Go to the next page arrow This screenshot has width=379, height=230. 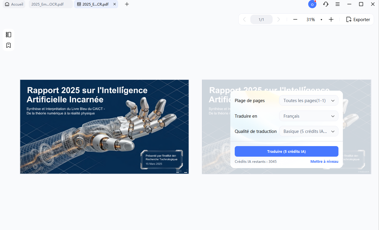(x=279, y=19)
